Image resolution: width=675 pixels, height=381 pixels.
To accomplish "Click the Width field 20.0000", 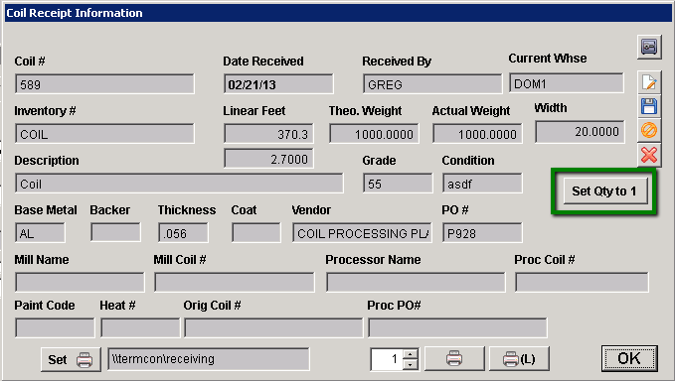I will pyautogui.click(x=580, y=132).
